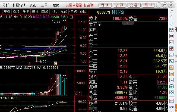
Task: Open the 帮助 menu
Action: (x=56, y=5)
